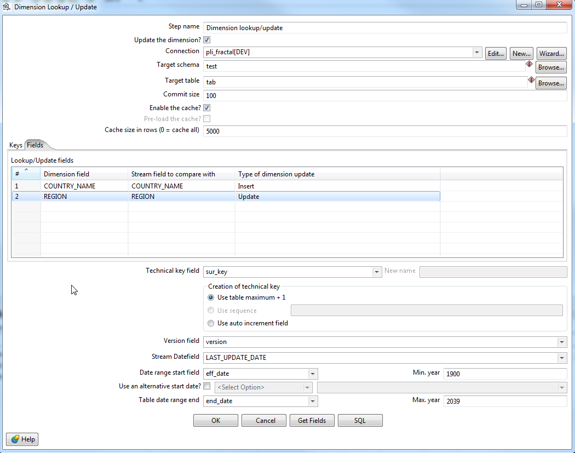
Task: Click the Target schema input field
Action: pos(364,66)
